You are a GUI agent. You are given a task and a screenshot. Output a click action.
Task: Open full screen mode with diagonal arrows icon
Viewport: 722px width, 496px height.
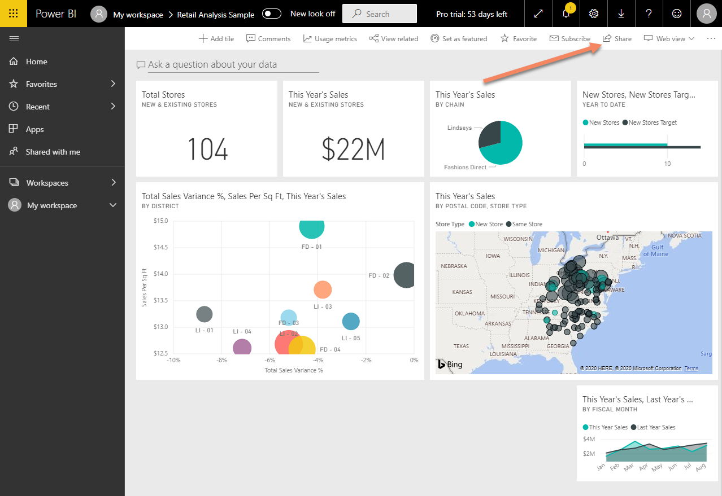pyautogui.click(x=538, y=14)
